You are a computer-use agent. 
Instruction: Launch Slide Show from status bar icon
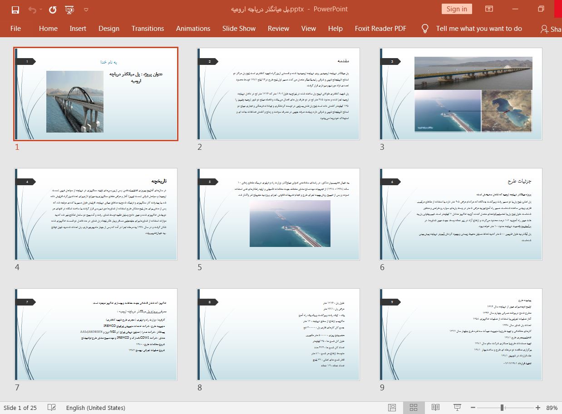458,408
